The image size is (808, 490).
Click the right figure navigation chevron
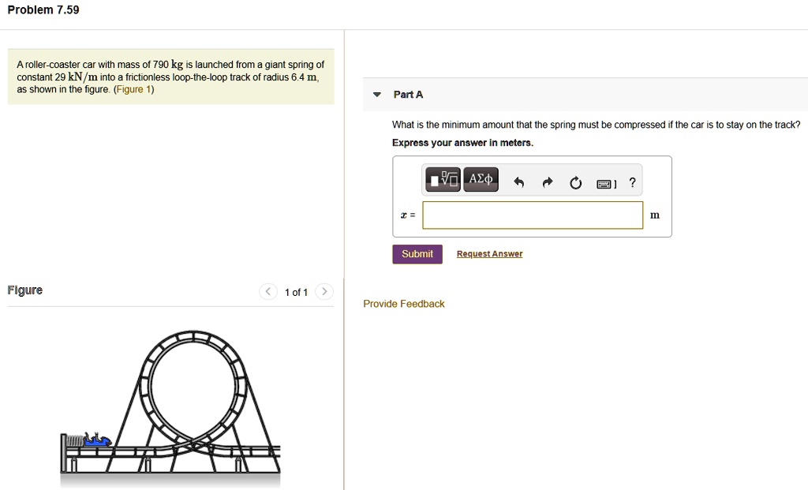[x=324, y=291]
